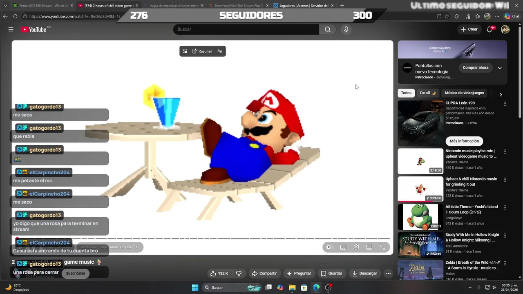Open the YouTube account avatar menu
523x294 pixels.
click(505, 29)
